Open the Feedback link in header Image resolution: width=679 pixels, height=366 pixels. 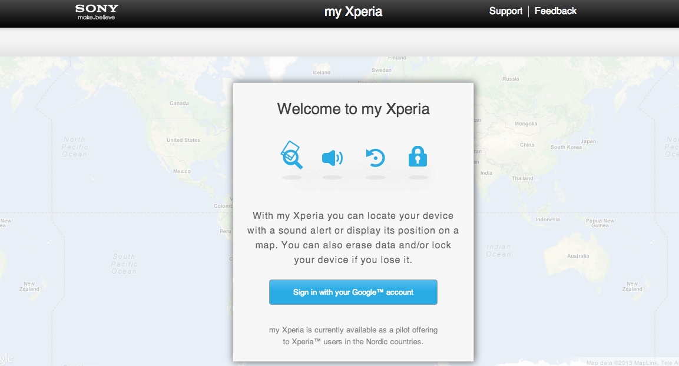tap(555, 11)
